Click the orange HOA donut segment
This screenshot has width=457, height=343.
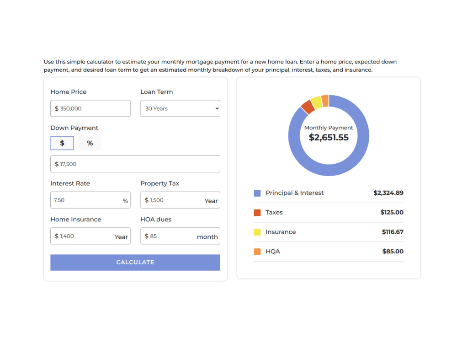point(325,101)
